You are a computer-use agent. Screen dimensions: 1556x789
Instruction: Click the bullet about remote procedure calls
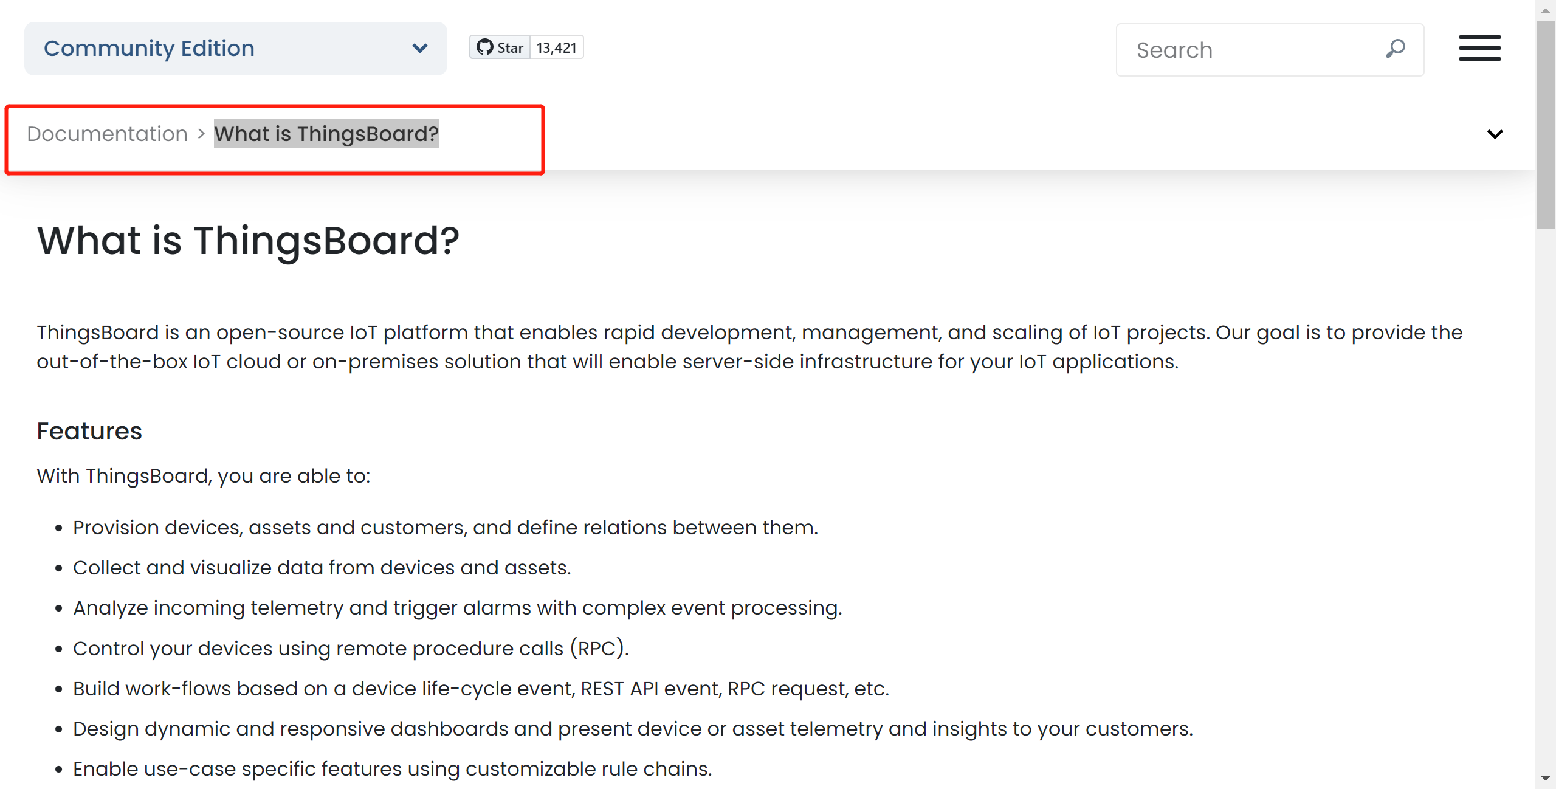(x=351, y=649)
